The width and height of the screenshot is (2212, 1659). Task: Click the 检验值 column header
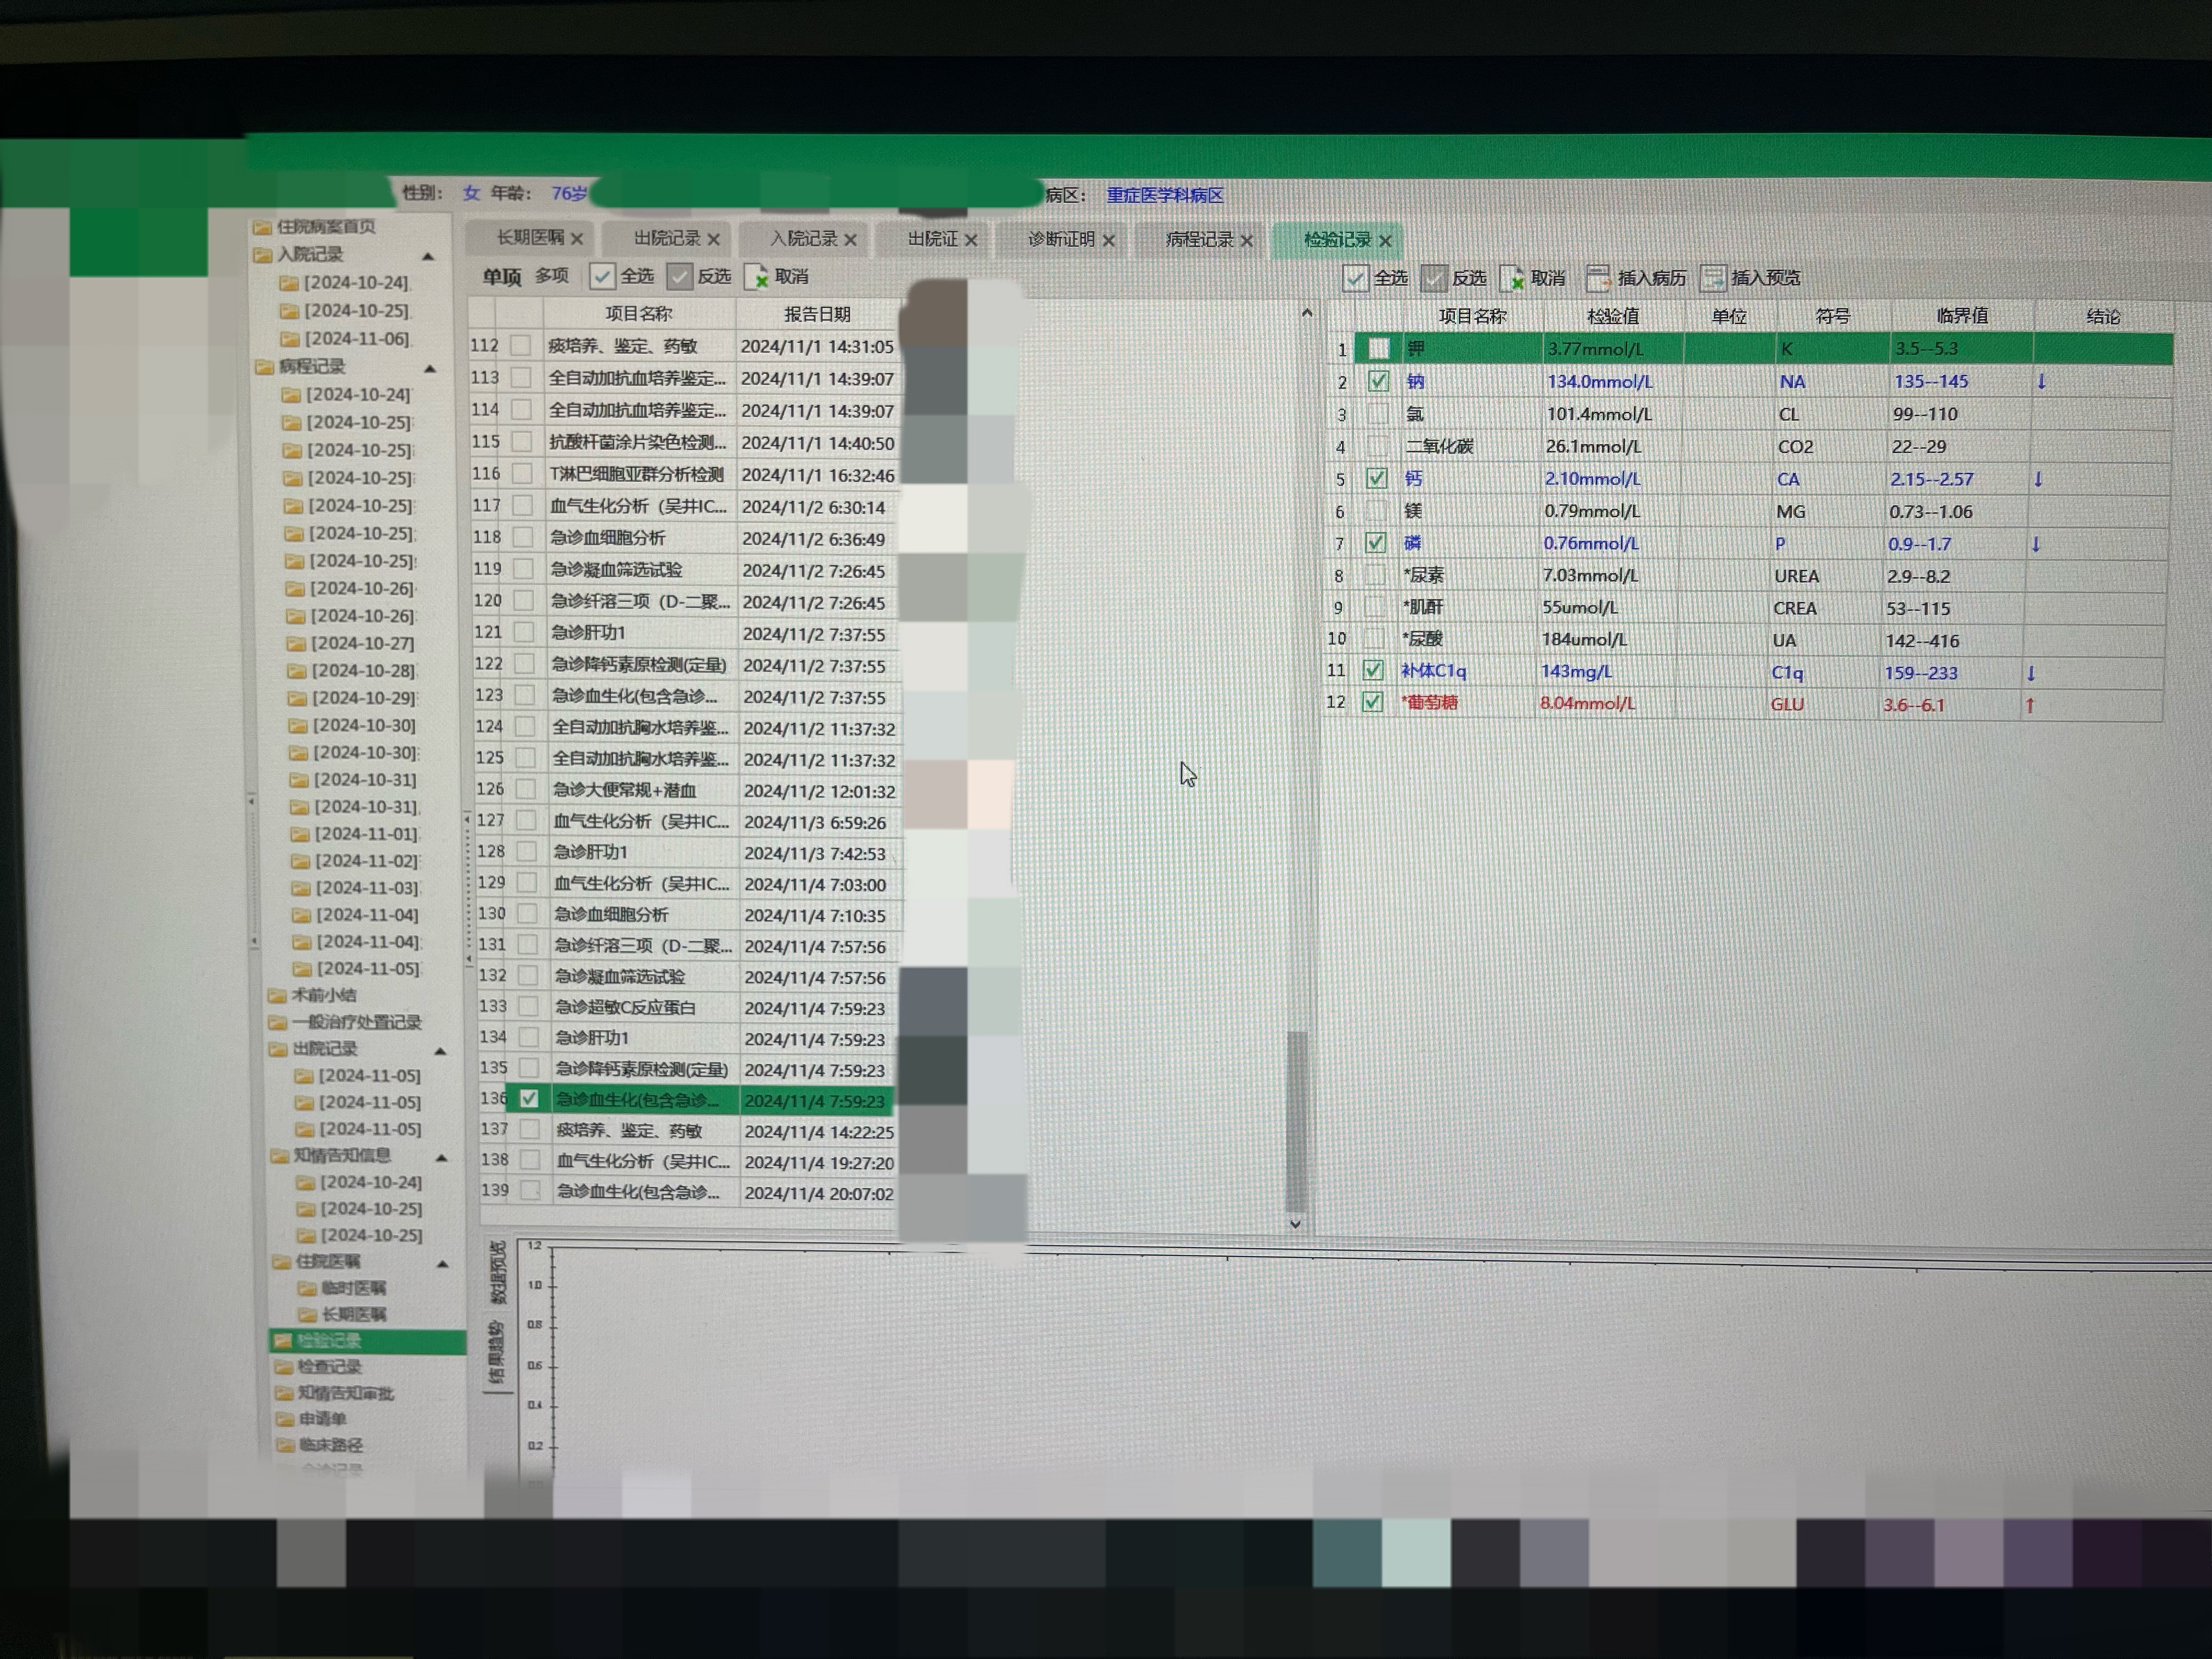pos(1612,316)
